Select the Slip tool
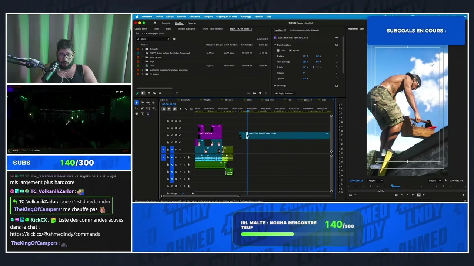Viewport: 474px width, 266px height. (137, 108)
